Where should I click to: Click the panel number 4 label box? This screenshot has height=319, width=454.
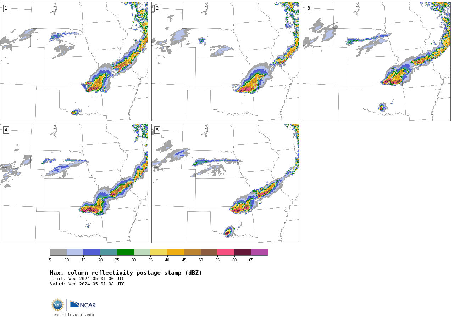[6, 130]
